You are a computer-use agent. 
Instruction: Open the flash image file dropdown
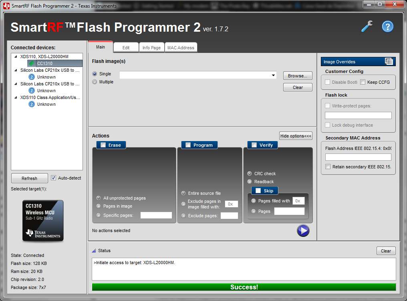coord(273,75)
